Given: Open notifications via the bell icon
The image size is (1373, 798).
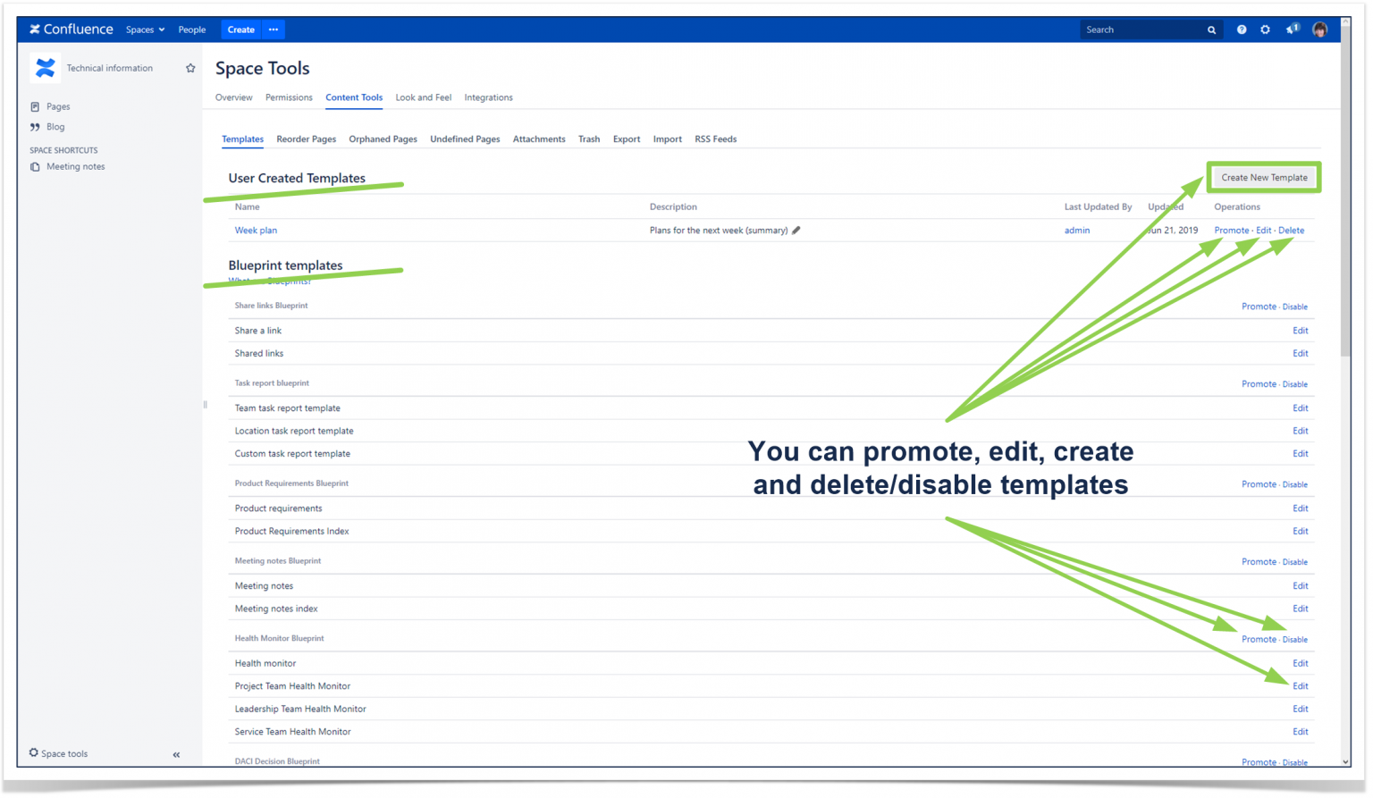Looking at the screenshot, I should click(x=1291, y=29).
